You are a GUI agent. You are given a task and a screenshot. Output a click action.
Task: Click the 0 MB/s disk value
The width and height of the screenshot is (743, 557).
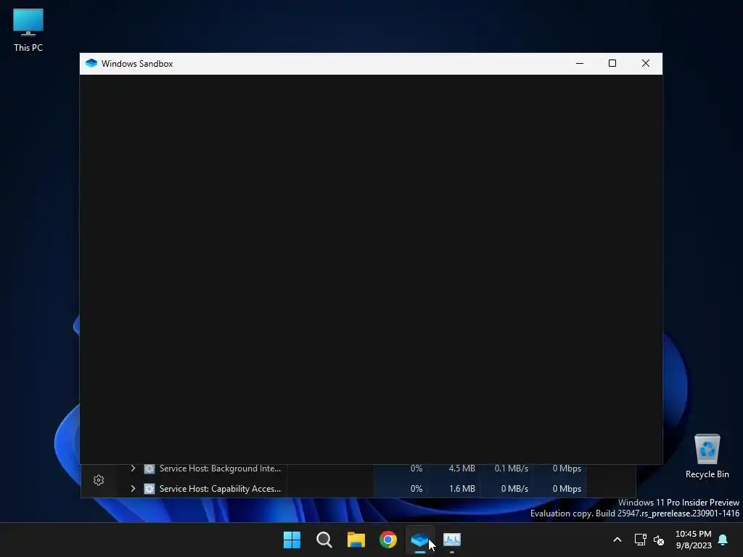point(514,488)
